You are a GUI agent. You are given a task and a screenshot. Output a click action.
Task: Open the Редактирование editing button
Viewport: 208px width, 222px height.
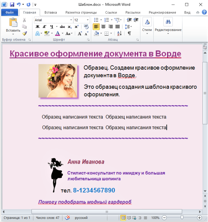pyautogui.click(x=168, y=26)
